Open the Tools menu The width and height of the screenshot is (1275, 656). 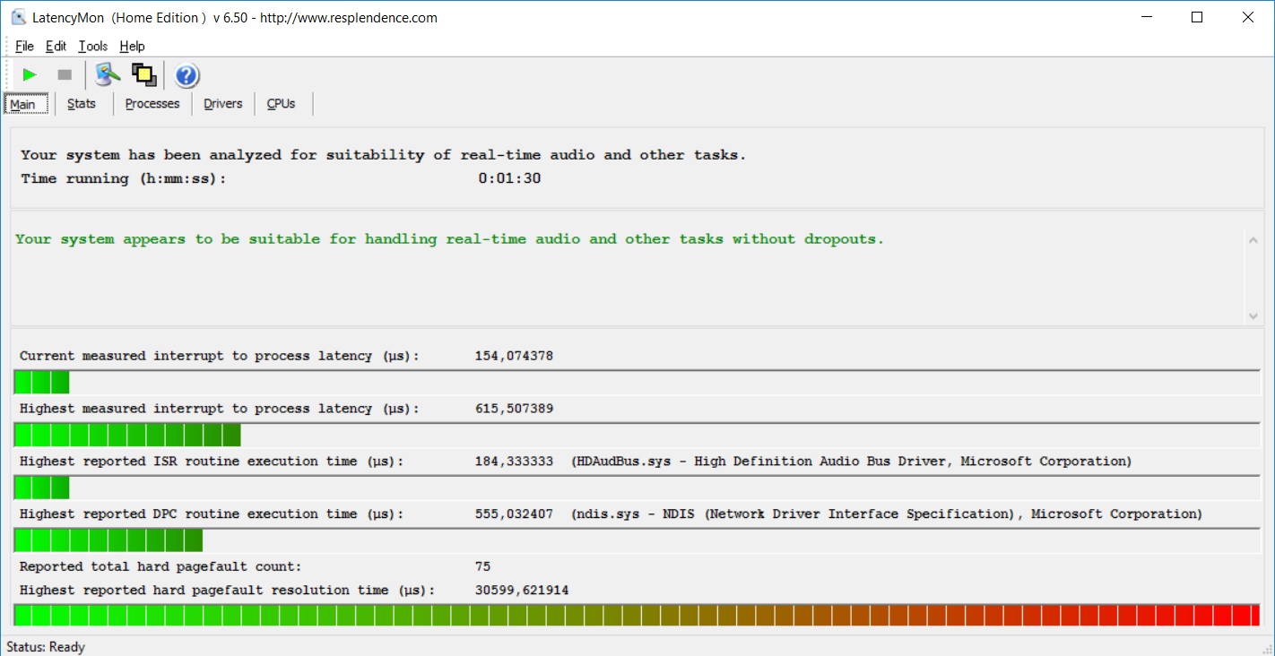pyautogui.click(x=92, y=47)
